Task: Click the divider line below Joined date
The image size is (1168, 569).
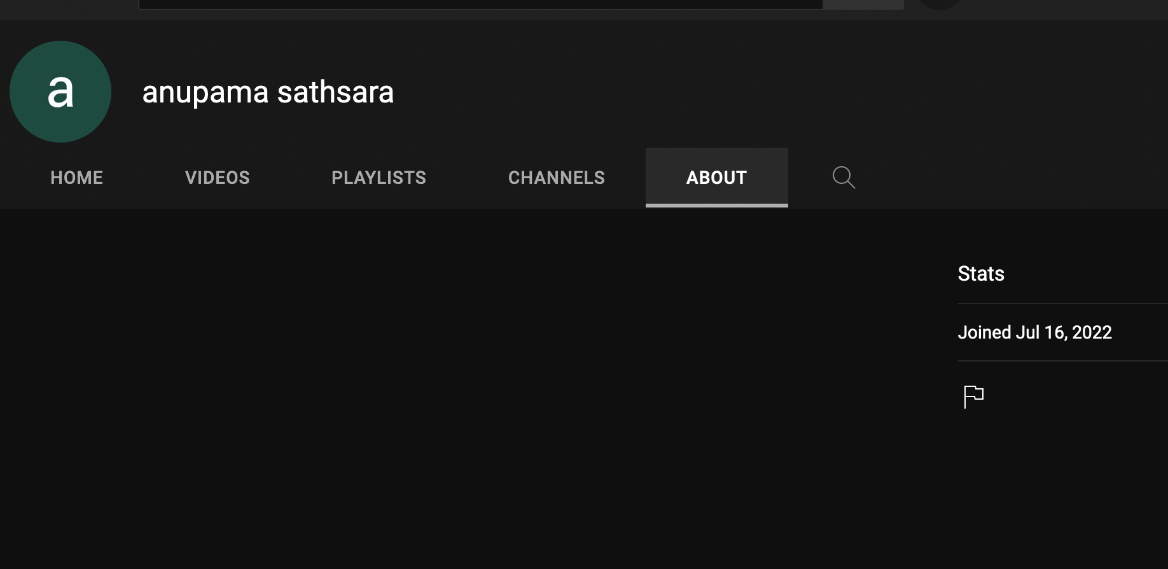Action: pos(1062,361)
